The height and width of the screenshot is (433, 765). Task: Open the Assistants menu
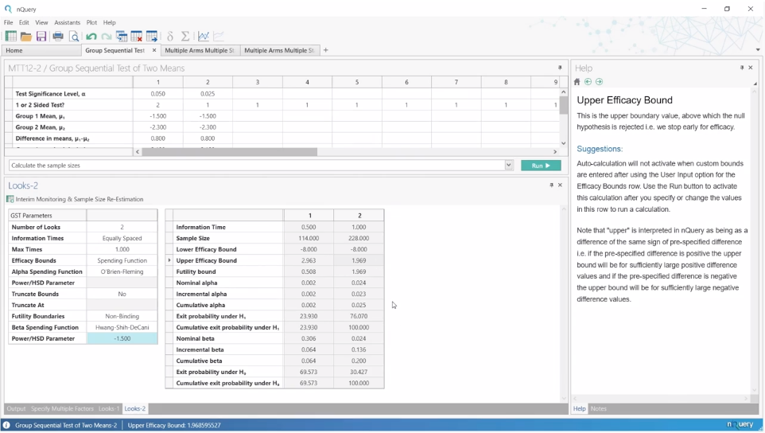(67, 22)
